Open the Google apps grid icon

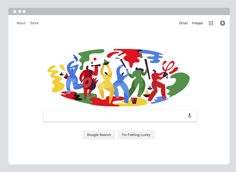(x=211, y=23)
